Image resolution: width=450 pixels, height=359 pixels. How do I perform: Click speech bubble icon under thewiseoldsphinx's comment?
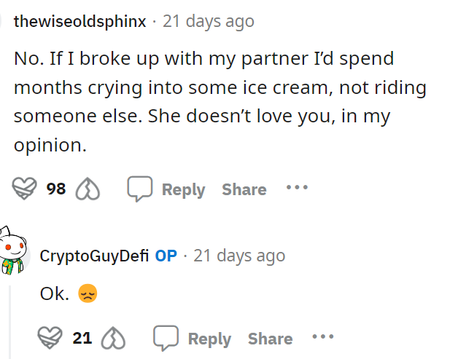coord(139,189)
